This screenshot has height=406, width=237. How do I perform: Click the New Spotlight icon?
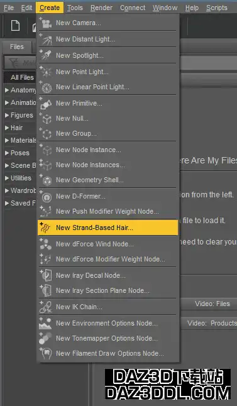tap(46, 55)
